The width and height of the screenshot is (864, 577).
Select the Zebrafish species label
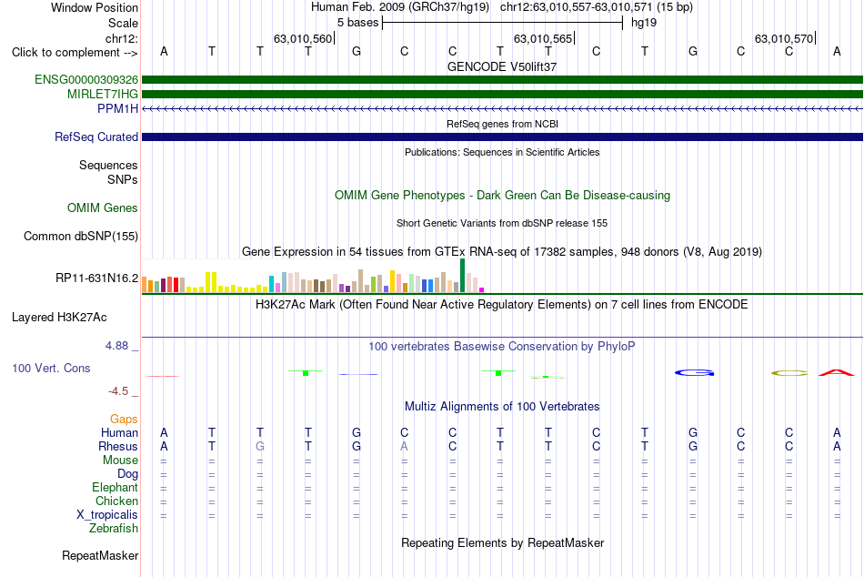point(114,528)
